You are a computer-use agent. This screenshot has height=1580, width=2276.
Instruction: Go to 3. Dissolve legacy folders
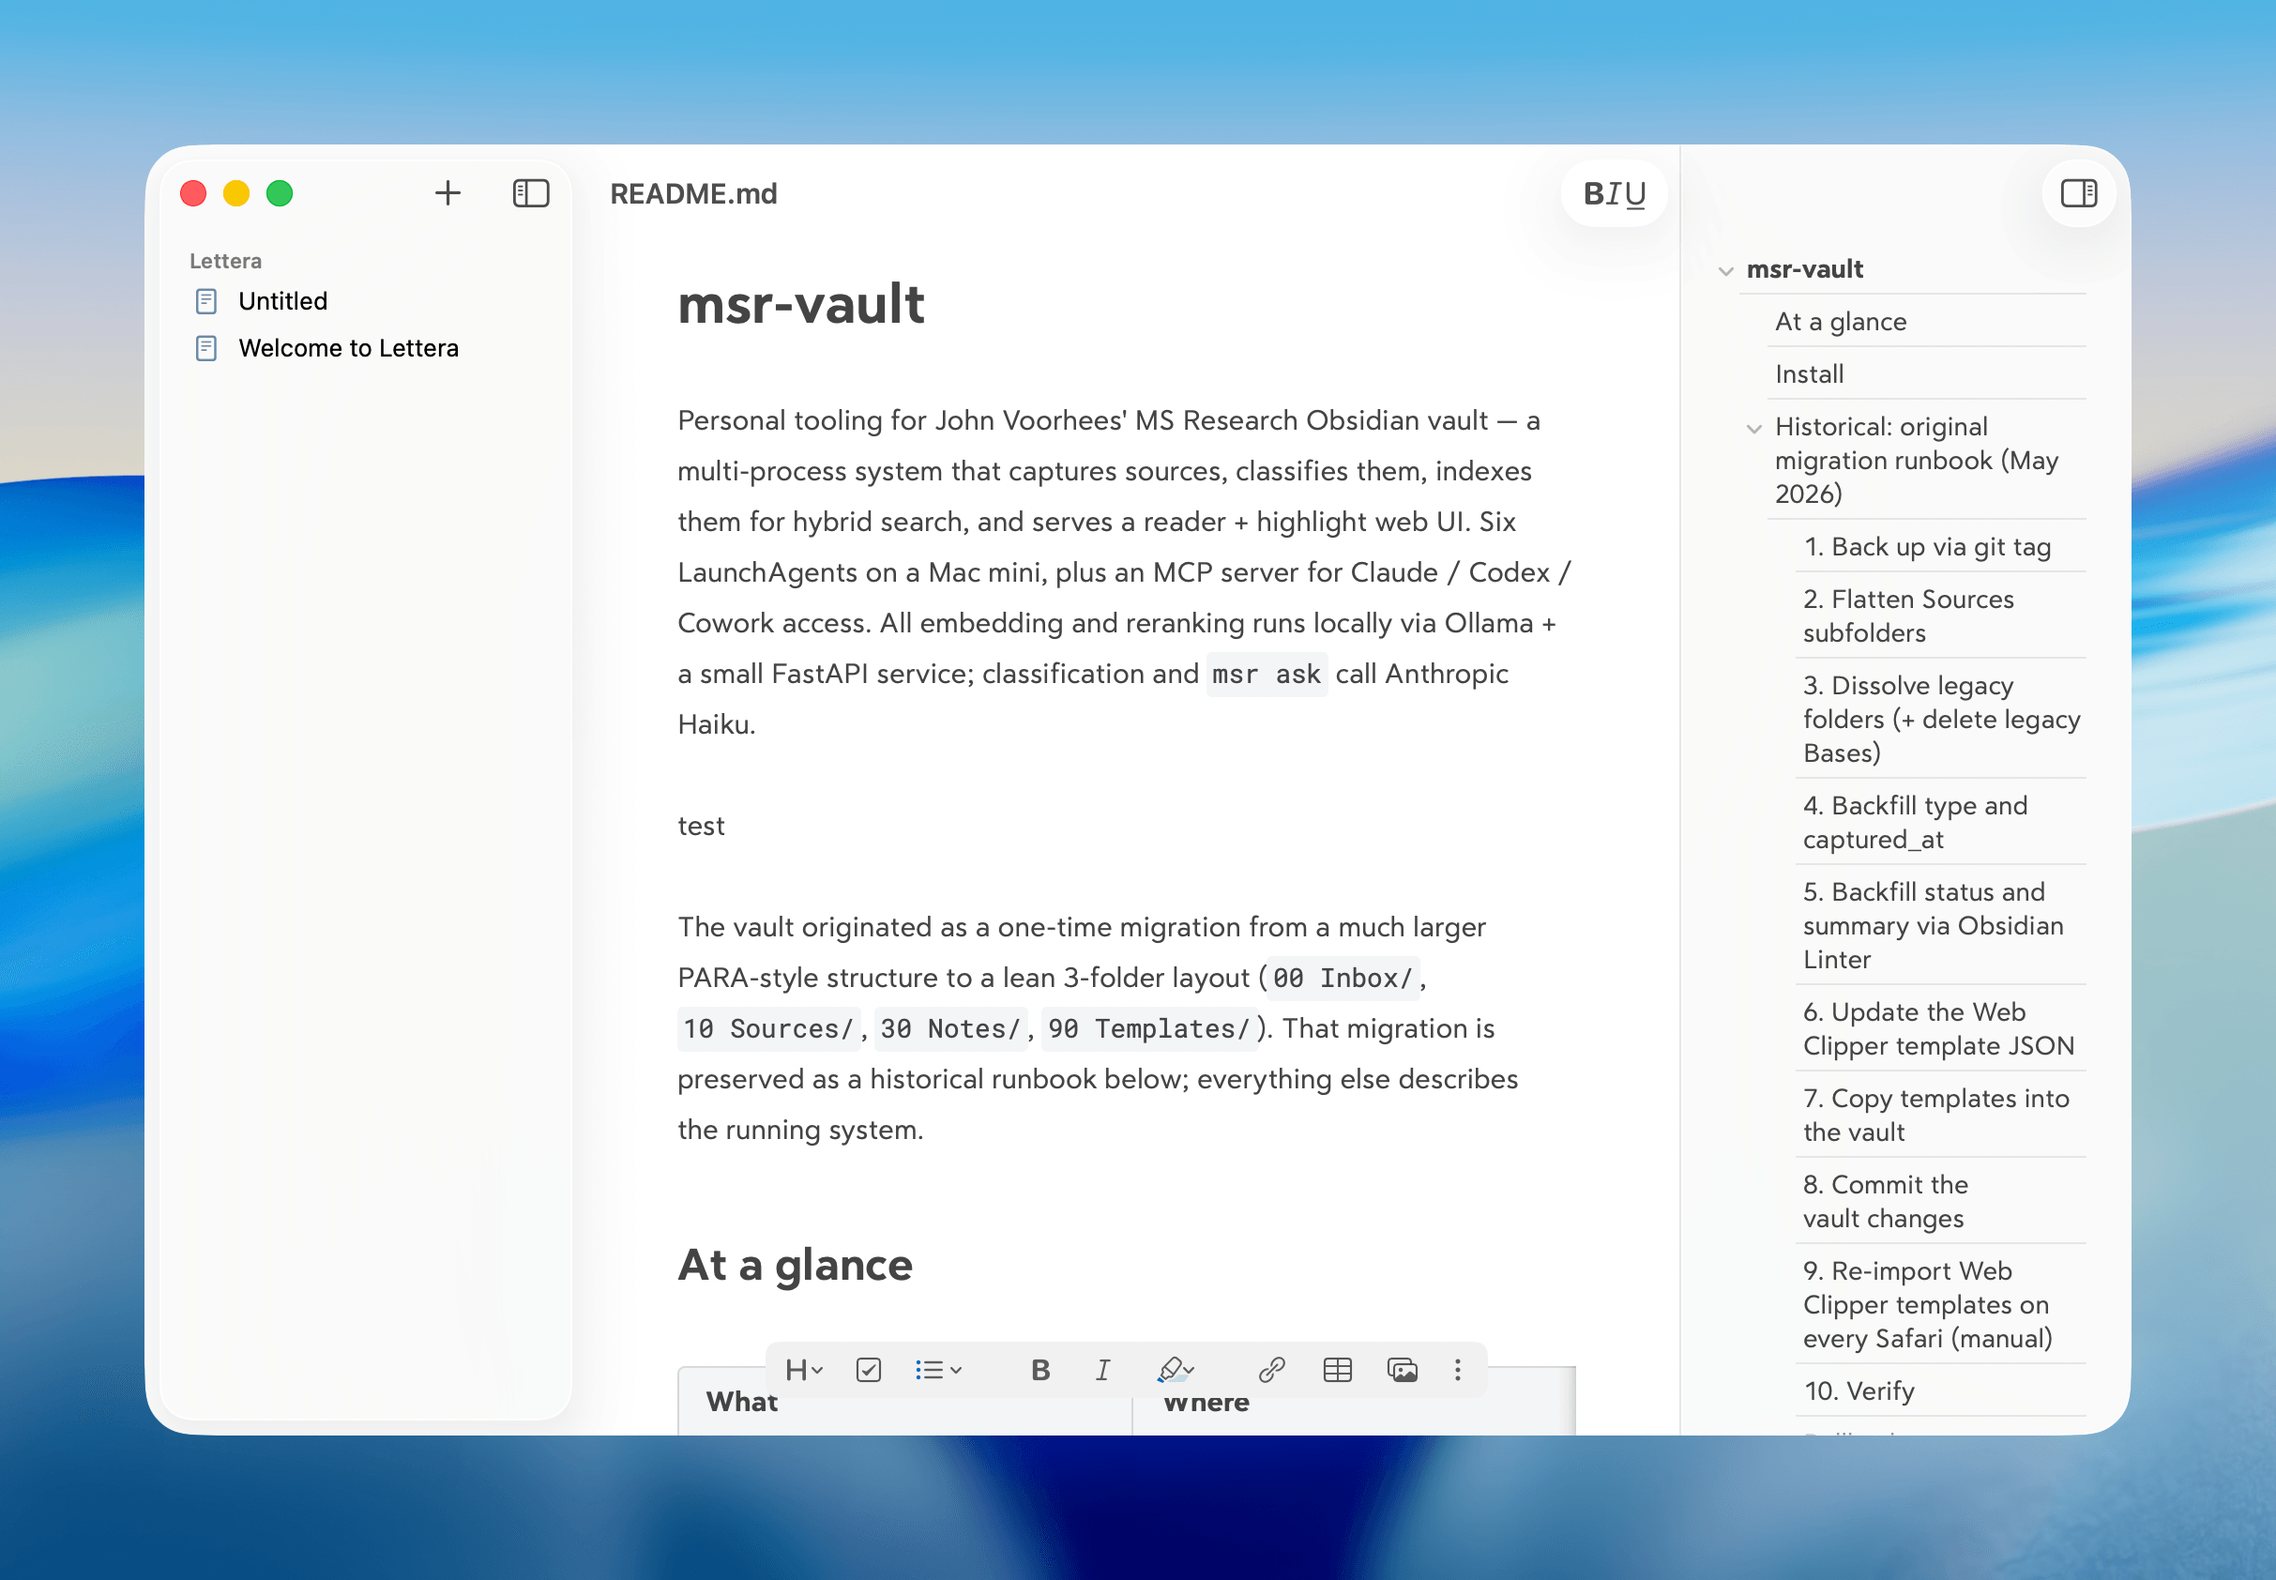pos(1940,719)
